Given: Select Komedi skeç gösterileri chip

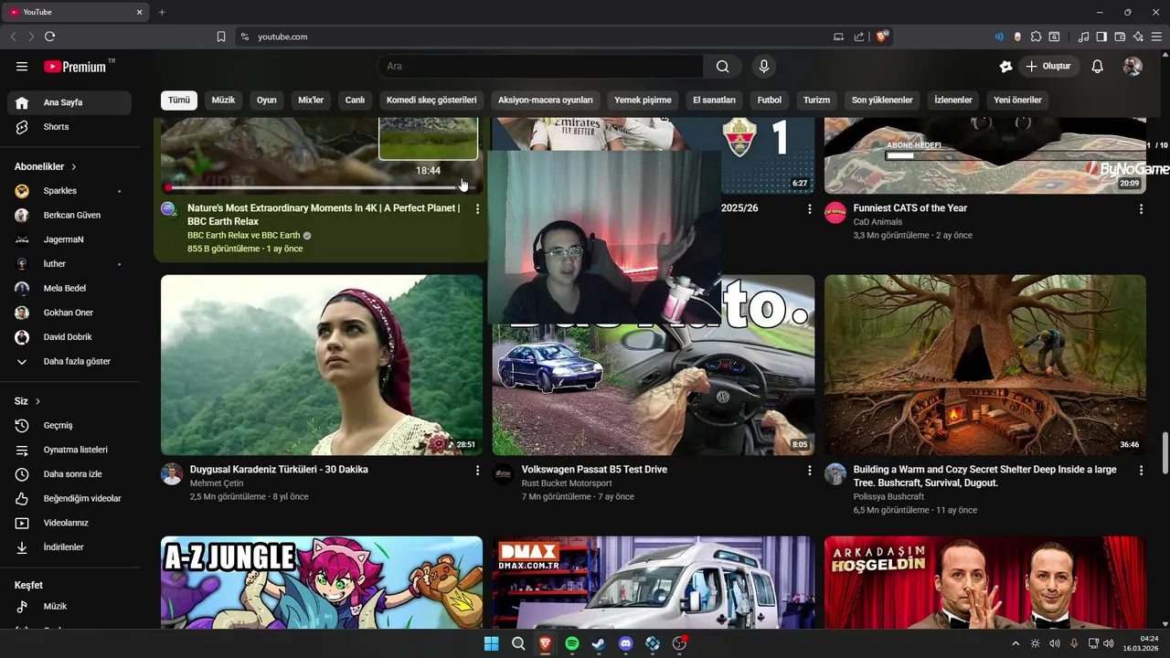Looking at the screenshot, I should pos(431,101).
